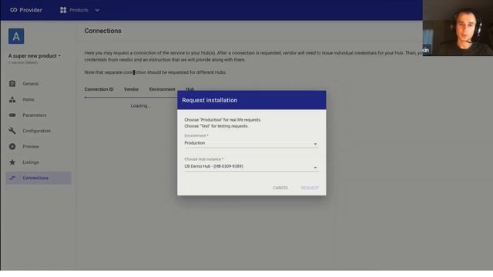Click the Hub instance dropdown arrow
The image size is (493, 277).
pyautogui.click(x=315, y=168)
